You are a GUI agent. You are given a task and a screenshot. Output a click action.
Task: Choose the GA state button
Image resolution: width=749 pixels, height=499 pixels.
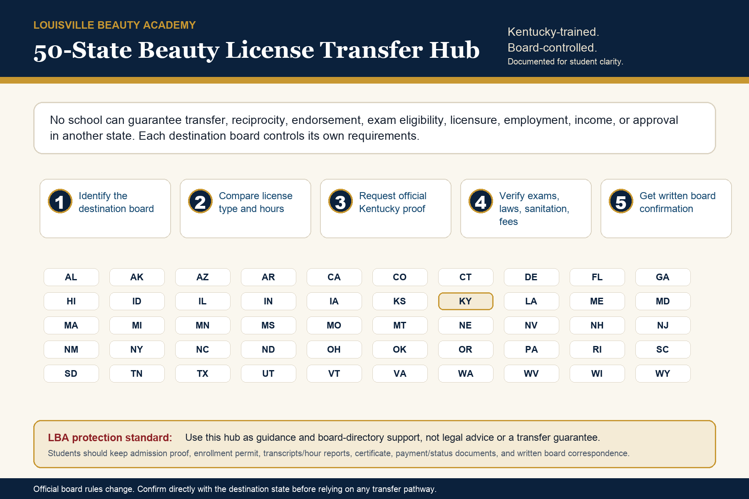point(663,277)
